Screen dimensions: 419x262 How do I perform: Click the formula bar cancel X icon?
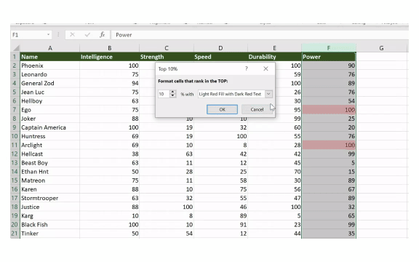[72, 35]
